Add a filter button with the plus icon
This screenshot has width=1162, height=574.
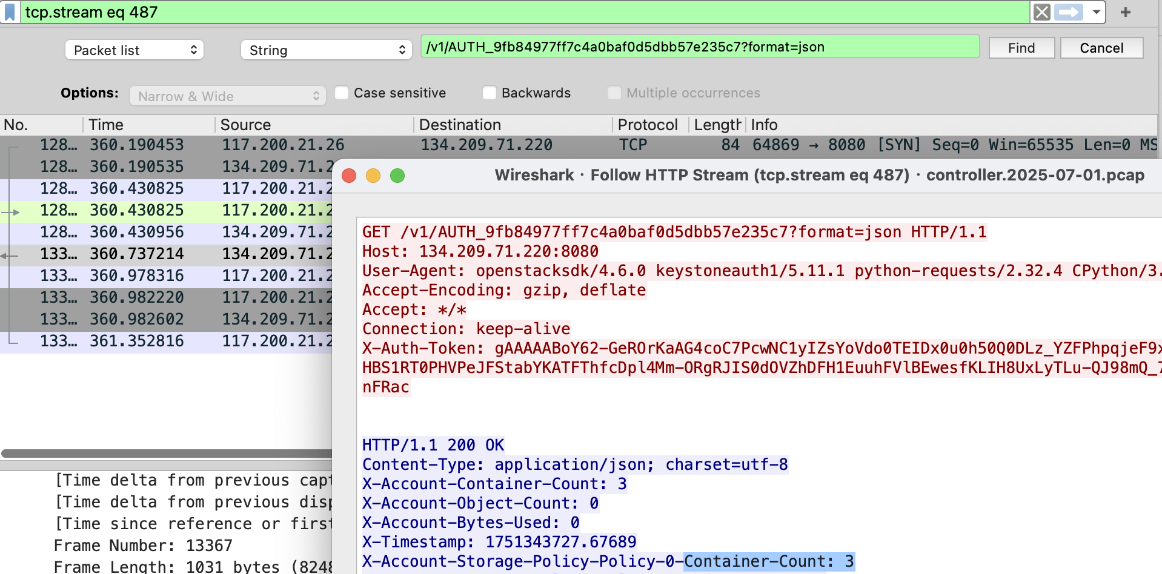(1126, 12)
